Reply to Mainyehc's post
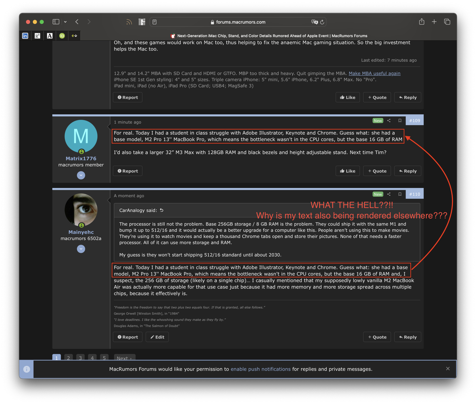This screenshot has width=476, height=404. click(x=408, y=337)
